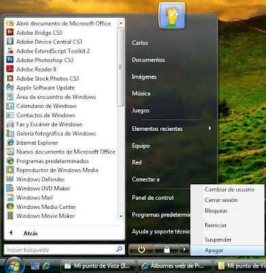266x273 pixels.
Task: Open Imágenes link
Action: (144, 77)
